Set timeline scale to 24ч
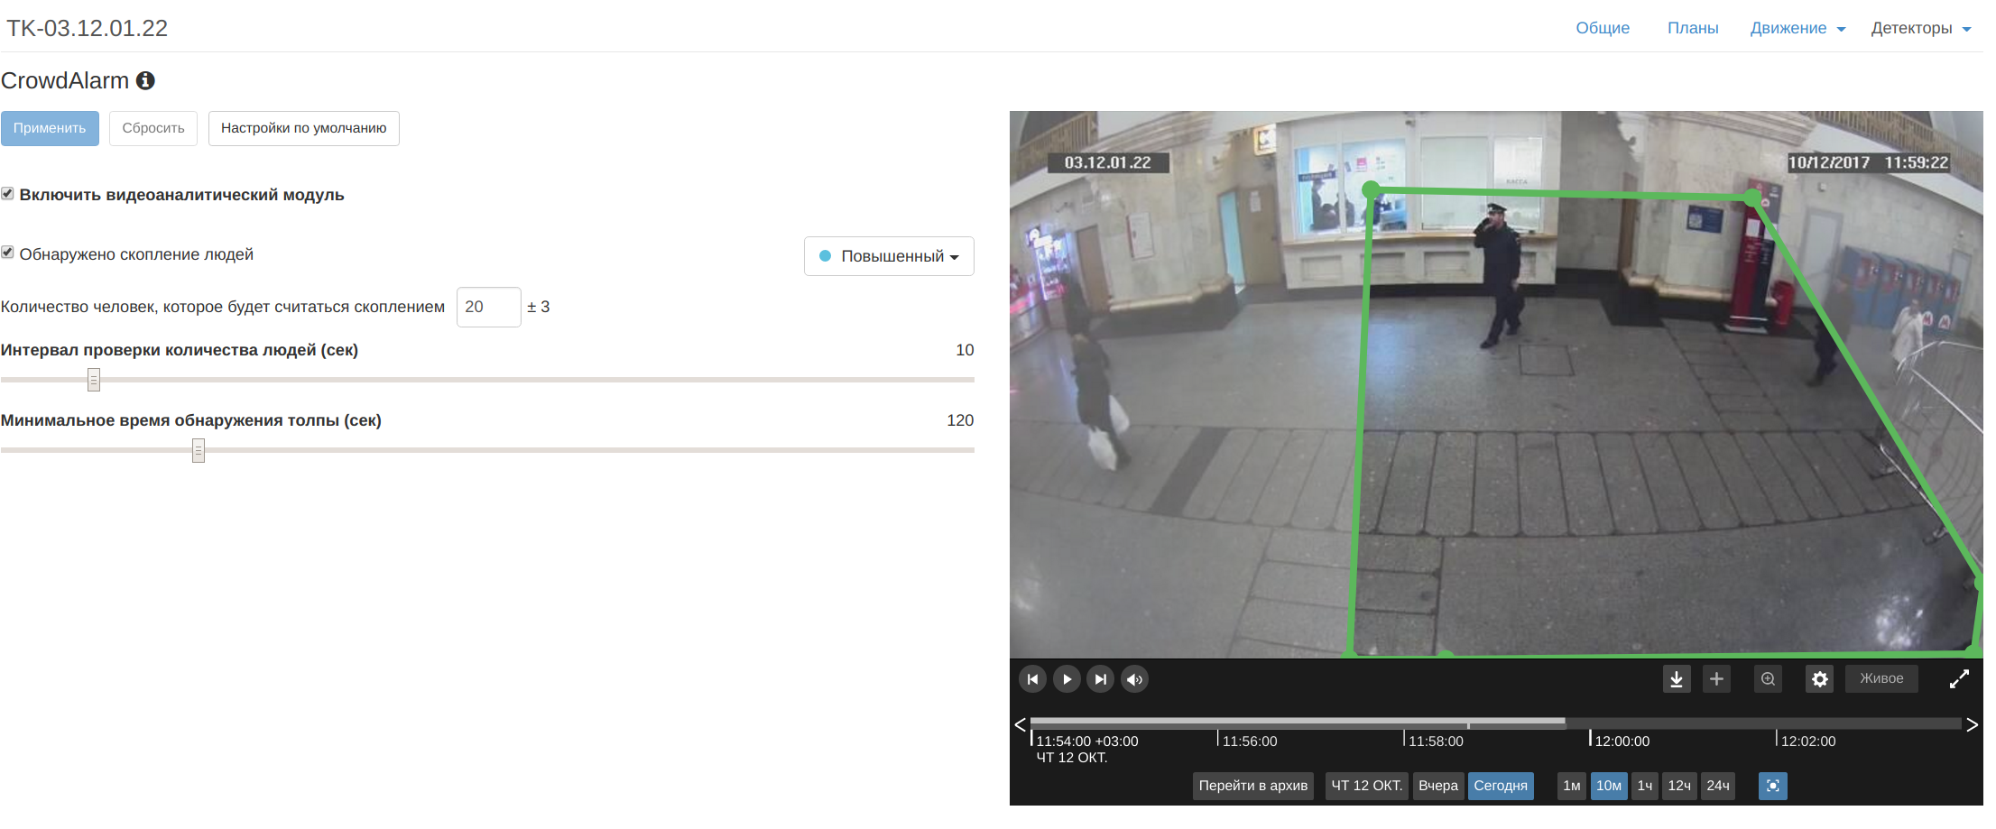 [x=1718, y=786]
